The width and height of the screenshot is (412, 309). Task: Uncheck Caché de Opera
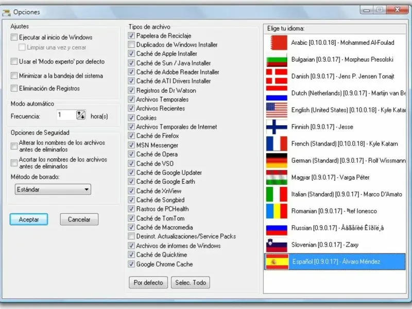[x=131, y=154]
